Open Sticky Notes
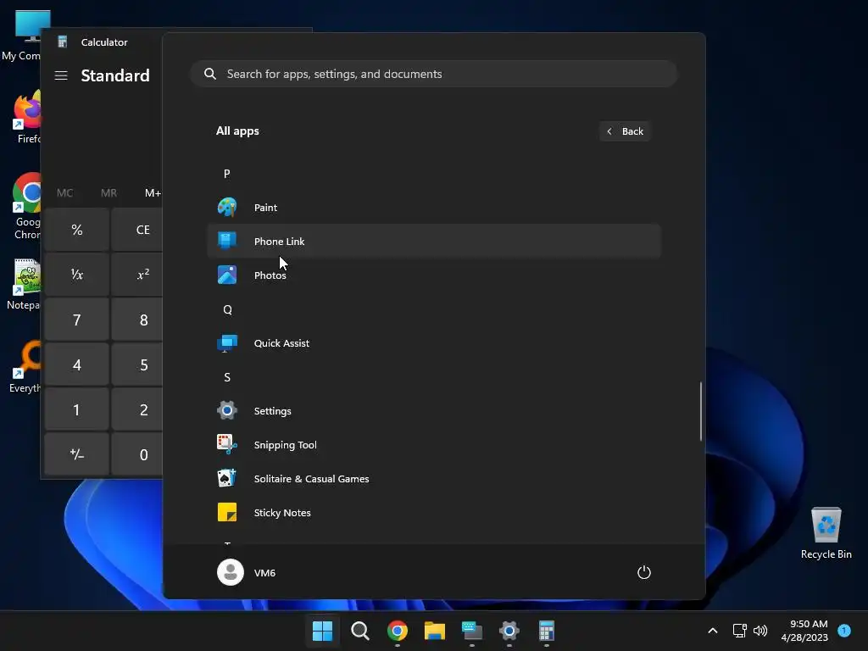Viewport: 868px width, 651px height. (x=434, y=513)
